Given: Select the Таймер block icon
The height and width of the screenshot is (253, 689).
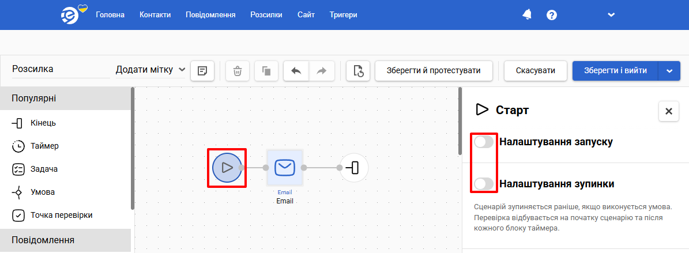Looking at the screenshot, I should coord(17,146).
